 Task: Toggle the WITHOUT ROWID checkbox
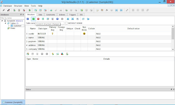tap(66, 23)
